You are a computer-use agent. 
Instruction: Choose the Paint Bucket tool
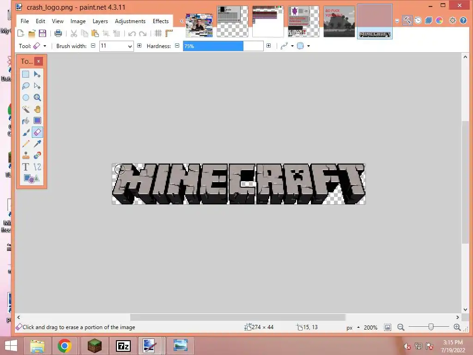pyautogui.click(x=26, y=121)
